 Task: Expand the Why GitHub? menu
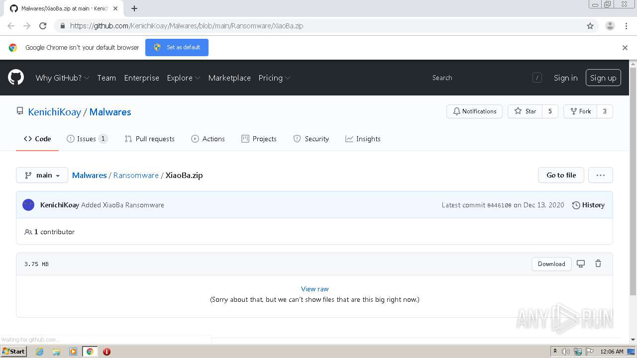[62, 78]
